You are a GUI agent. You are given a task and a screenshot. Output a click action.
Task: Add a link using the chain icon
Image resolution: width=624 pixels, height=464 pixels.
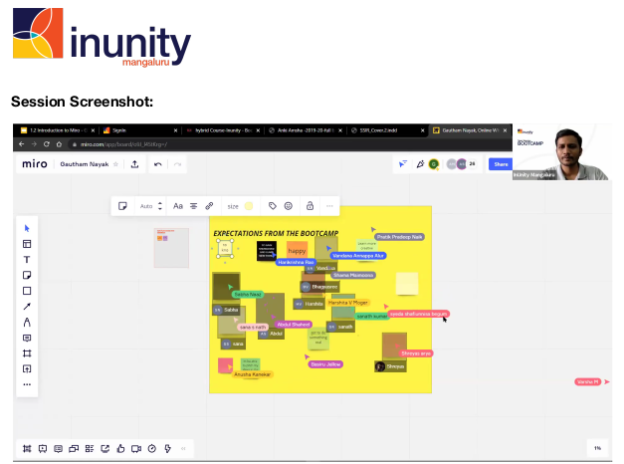point(209,206)
